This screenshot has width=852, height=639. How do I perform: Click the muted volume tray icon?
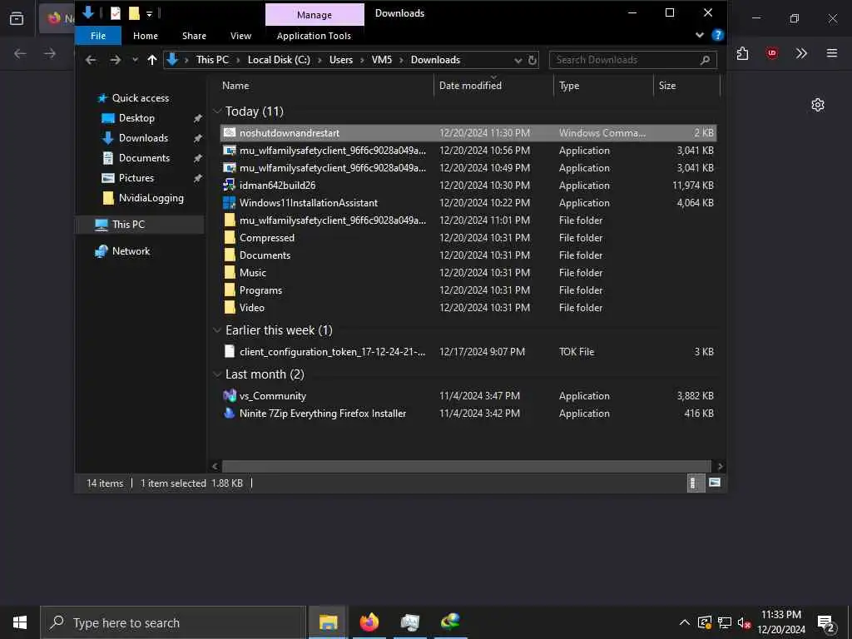pyautogui.click(x=745, y=622)
